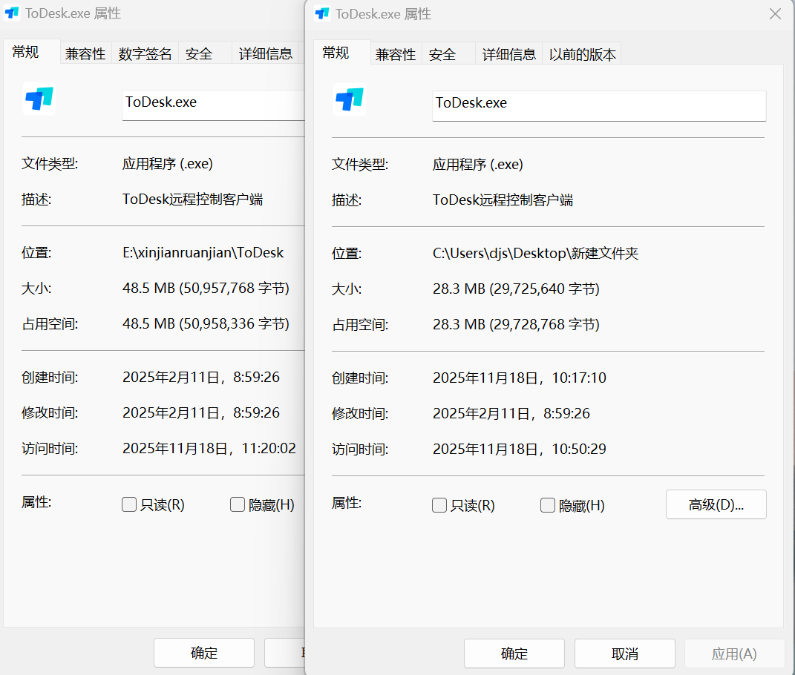Click the ToDesk.exe filename input field
This screenshot has height=675, width=795.
point(598,105)
